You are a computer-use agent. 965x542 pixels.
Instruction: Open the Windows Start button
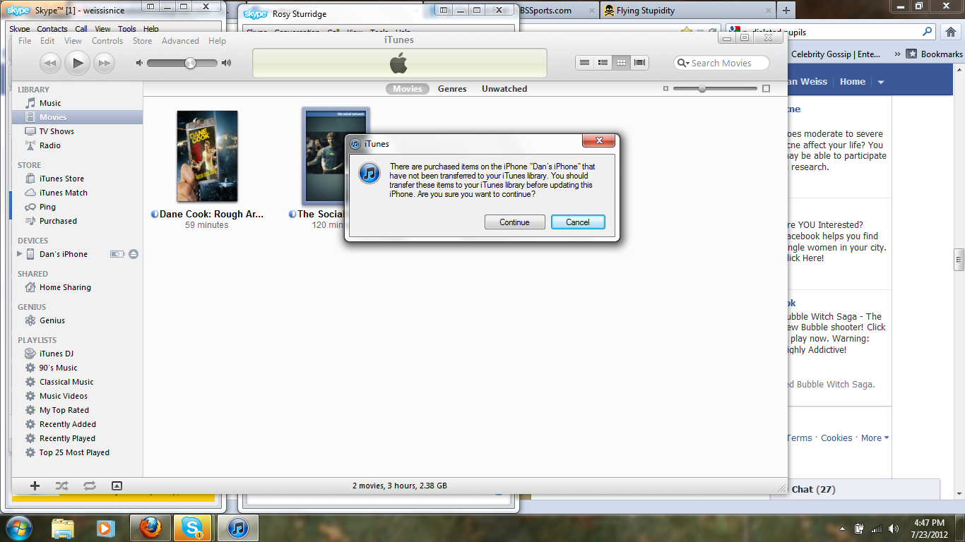[x=19, y=527]
